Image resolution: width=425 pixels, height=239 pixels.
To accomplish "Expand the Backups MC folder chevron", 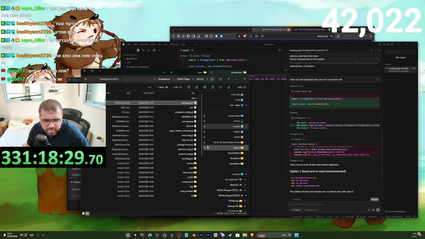I will click(245, 206).
